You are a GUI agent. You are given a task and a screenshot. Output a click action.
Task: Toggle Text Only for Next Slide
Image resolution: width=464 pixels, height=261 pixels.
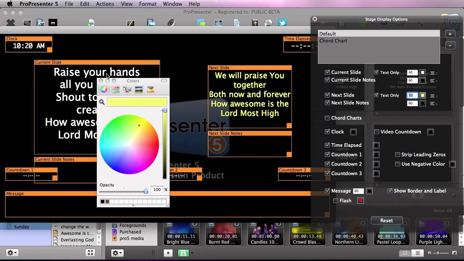click(x=376, y=95)
